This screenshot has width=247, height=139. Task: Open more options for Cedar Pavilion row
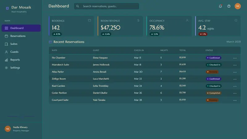[235, 93]
